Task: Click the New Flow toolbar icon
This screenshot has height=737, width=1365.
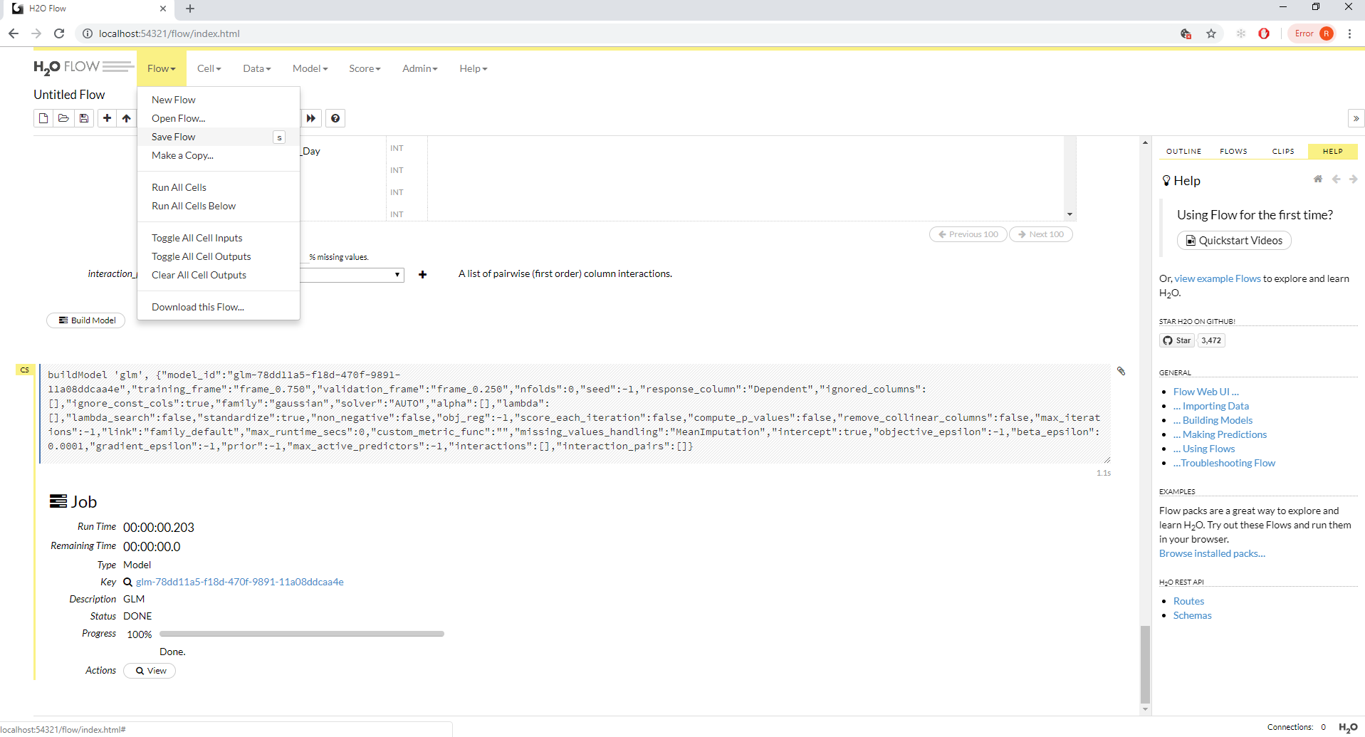Action: click(43, 118)
